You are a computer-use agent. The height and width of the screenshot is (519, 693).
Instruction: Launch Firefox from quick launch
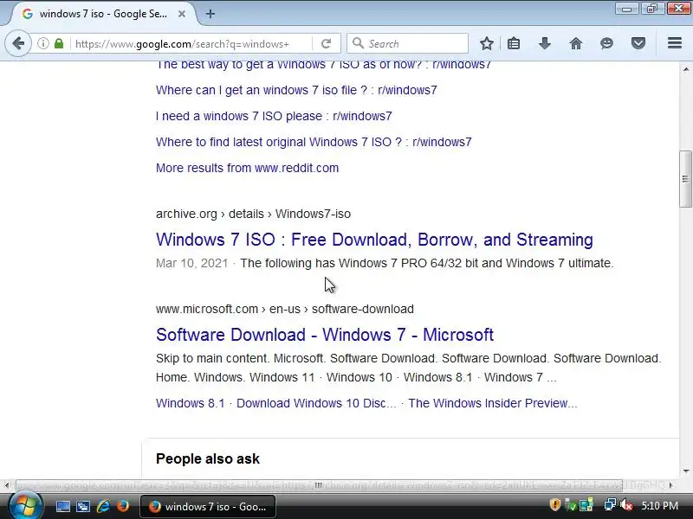pos(123,506)
